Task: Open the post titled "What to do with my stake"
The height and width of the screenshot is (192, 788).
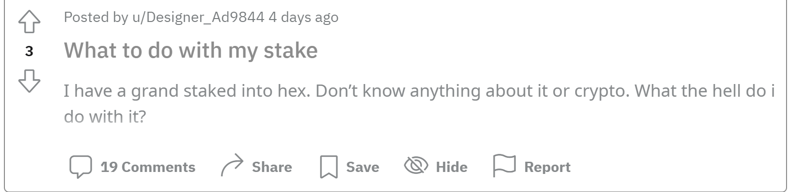Action: click(x=191, y=50)
